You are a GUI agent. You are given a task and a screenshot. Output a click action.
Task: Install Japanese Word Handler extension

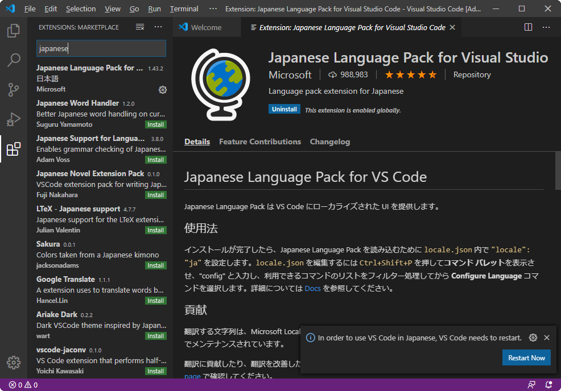pyautogui.click(x=156, y=124)
